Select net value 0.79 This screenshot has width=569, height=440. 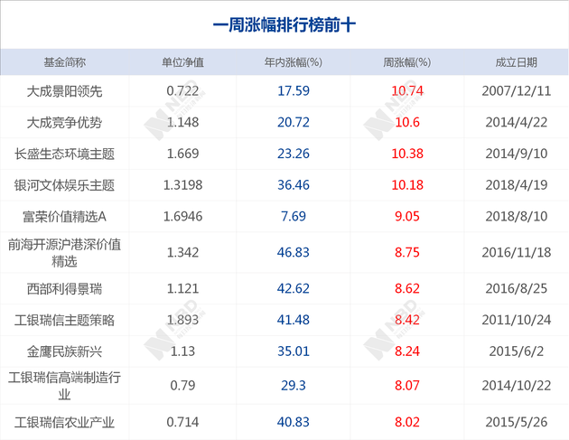pos(182,385)
